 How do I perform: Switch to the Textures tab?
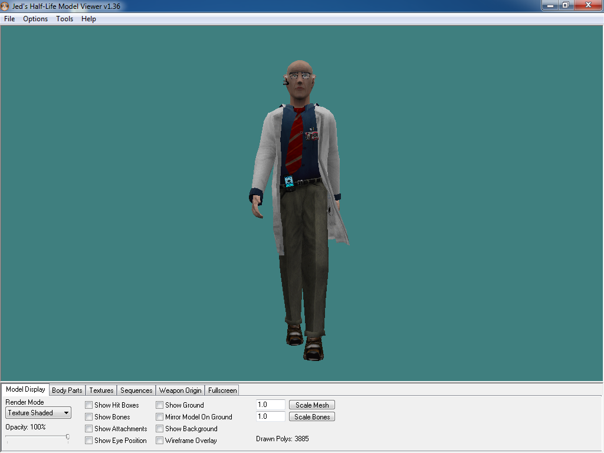click(x=101, y=390)
